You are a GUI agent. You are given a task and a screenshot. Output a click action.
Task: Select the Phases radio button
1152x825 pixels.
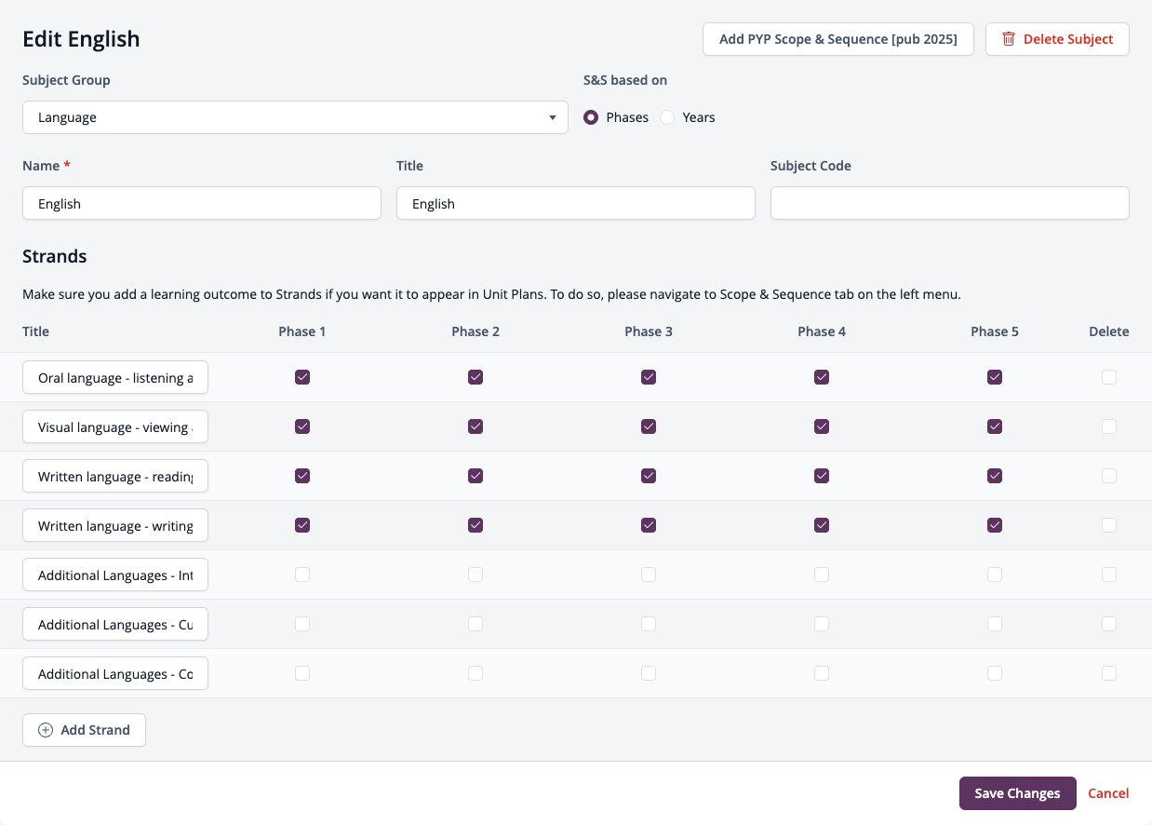(591, 117)
